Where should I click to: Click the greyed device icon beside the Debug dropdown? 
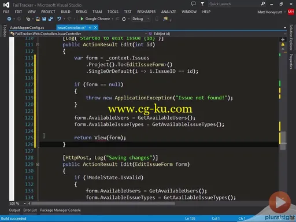[x=157, y=19]
